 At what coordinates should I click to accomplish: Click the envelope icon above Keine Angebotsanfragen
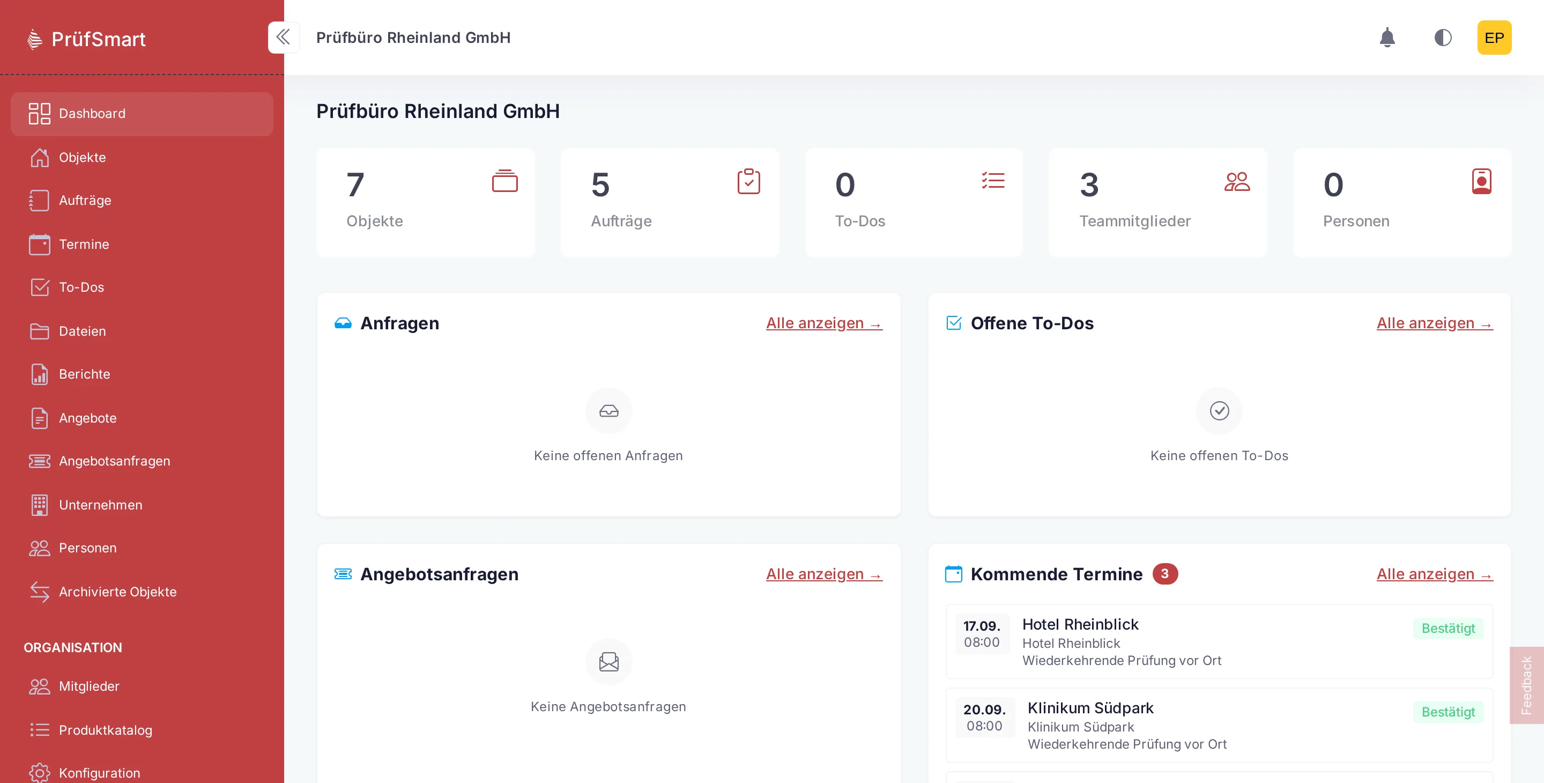(608, 661)
